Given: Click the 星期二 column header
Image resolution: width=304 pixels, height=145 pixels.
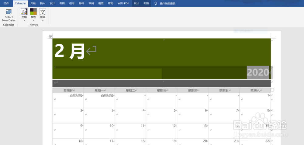Looking at the screenshot, I should point(130,90).
